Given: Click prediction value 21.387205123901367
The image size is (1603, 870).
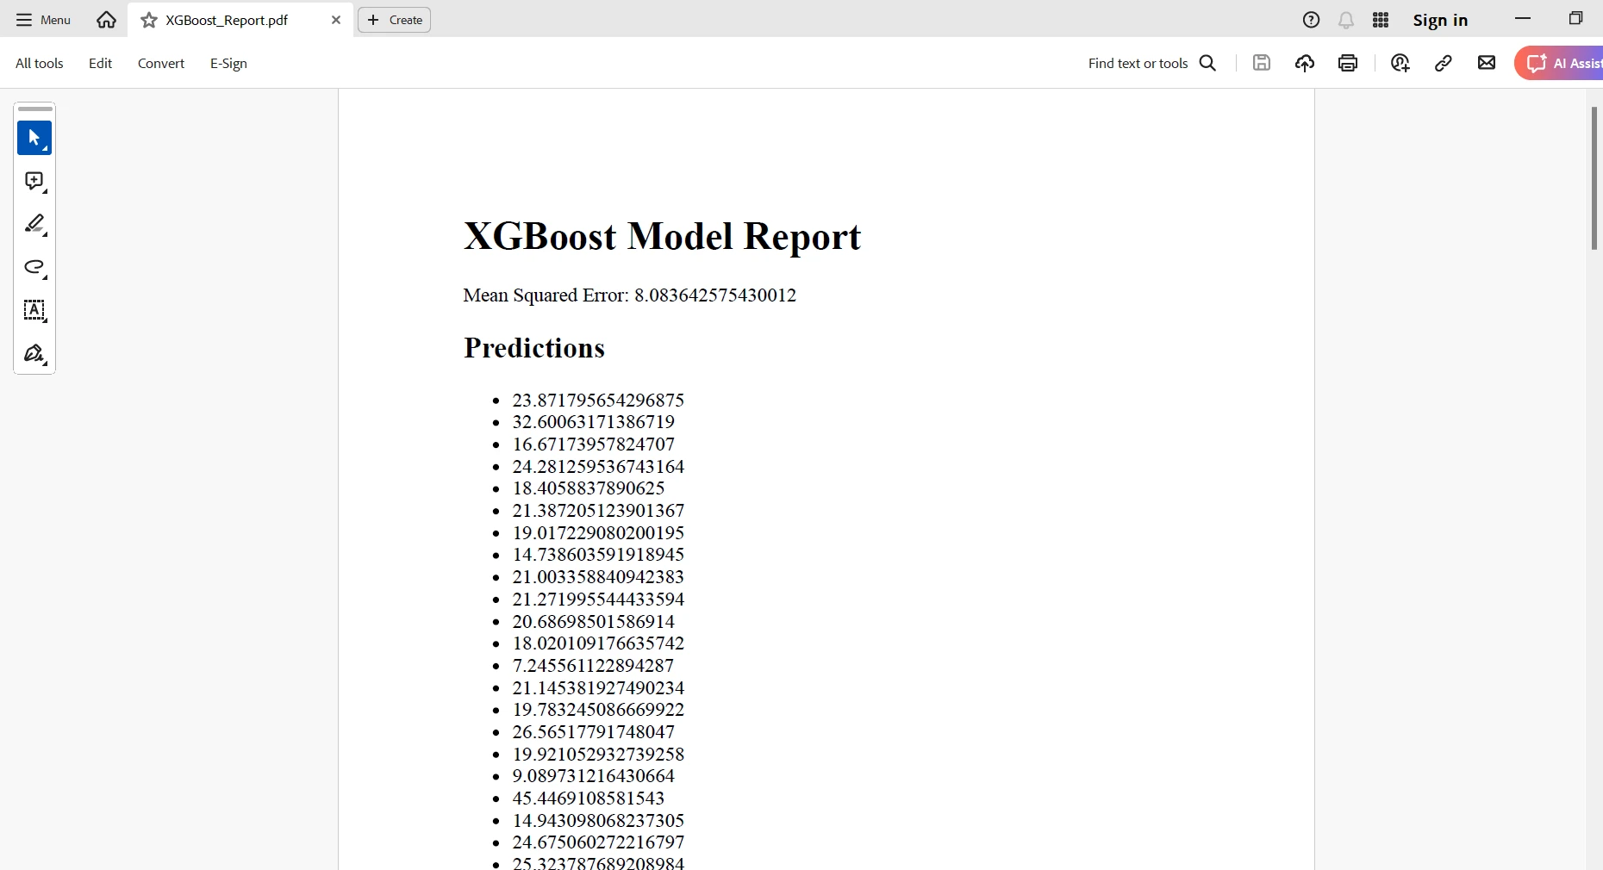Looking at the screenshot, I should tap(598, 511).
